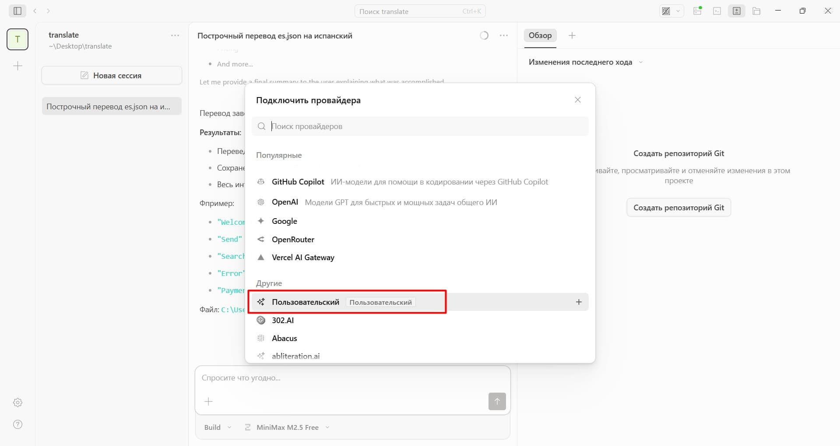840x446 pixels.
Task: Select abliteration.ai provider
Action: 420,356
